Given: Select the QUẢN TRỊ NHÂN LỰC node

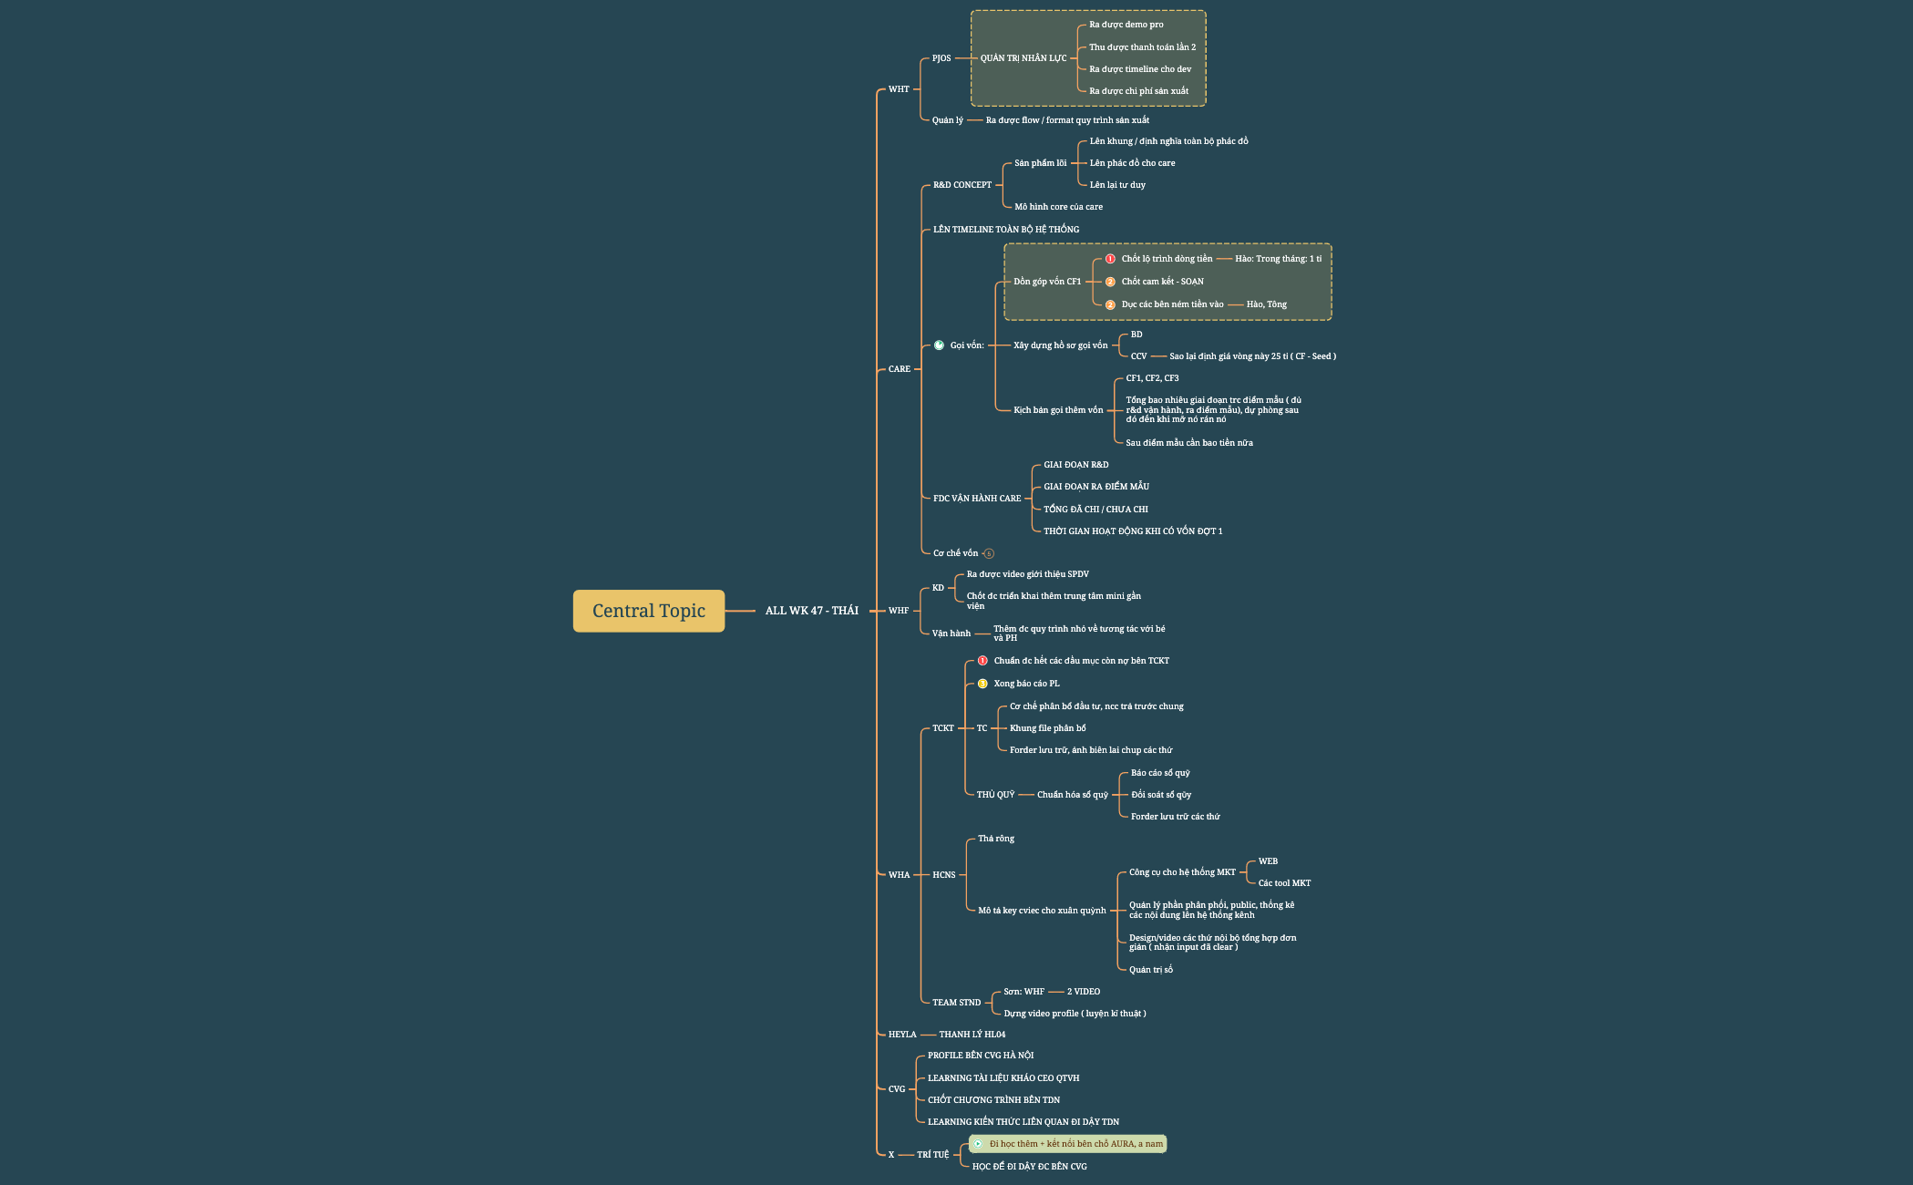Looking at the screenshot, I should pos(1023,58).
